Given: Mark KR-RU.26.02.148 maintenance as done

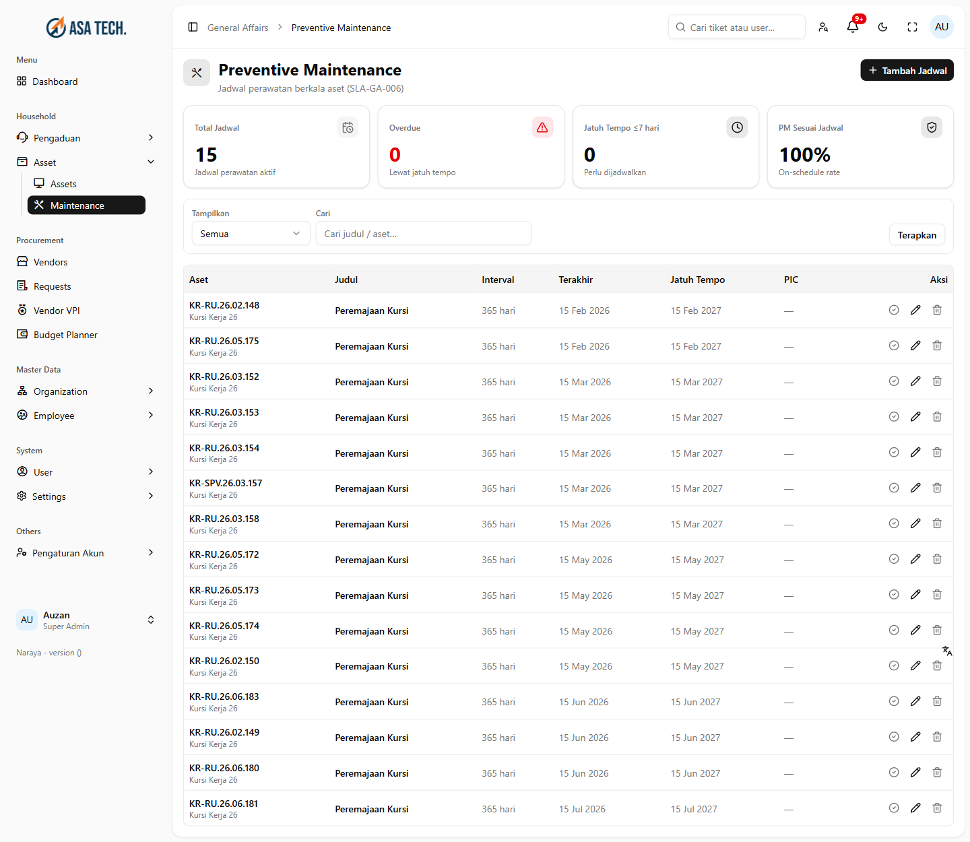Looking at the screenshot, I should (894, 310).
